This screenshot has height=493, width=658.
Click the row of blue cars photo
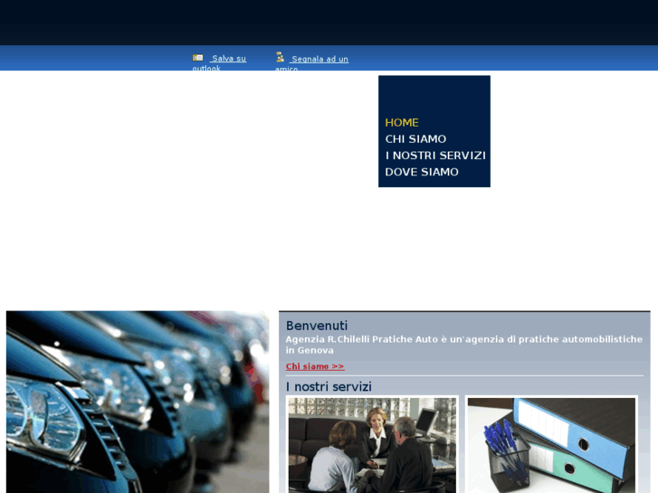click(x=138, y=402)
